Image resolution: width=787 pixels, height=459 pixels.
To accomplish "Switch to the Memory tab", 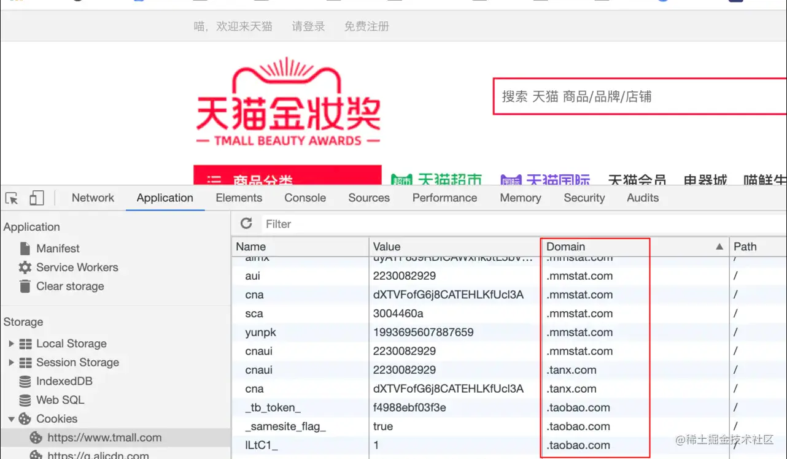I will tap(521, 198).
